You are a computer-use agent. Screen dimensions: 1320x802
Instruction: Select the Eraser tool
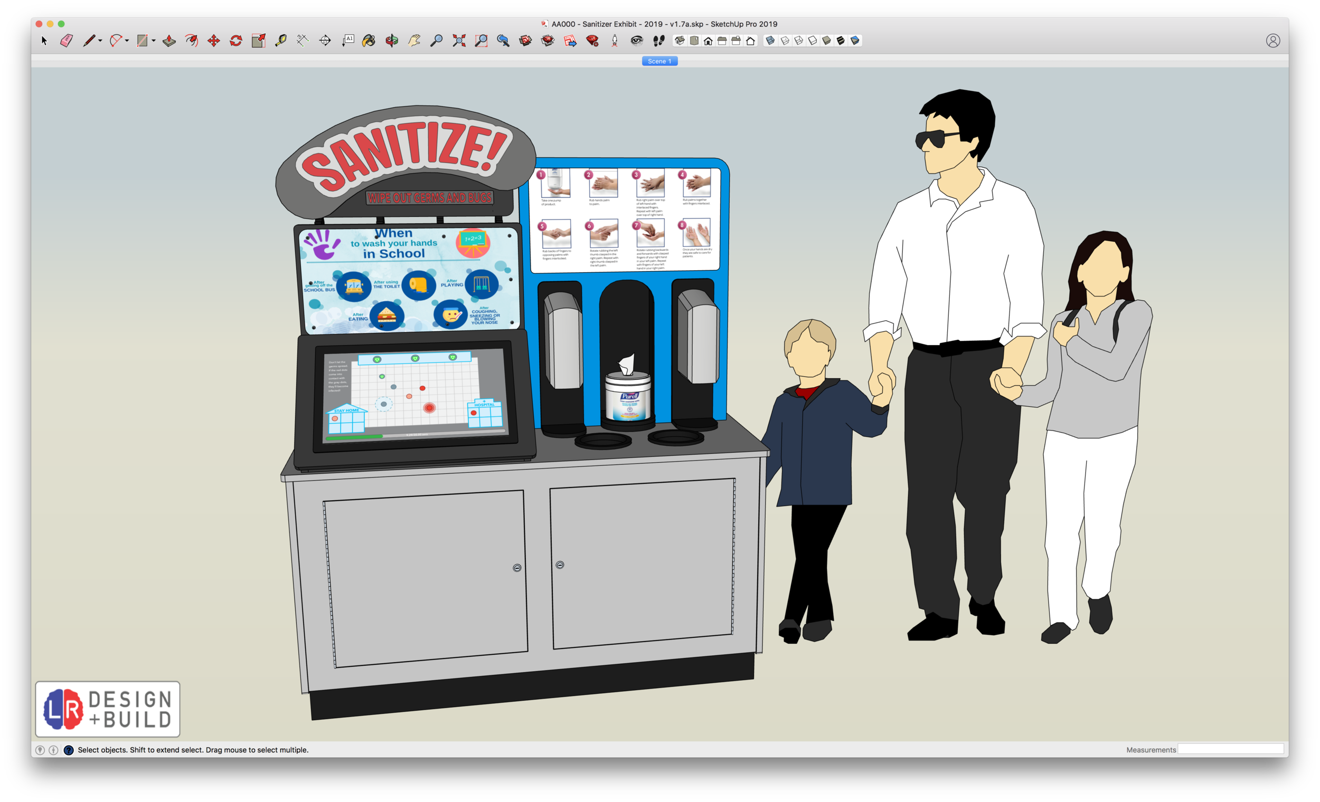click(x=66, y=40)
